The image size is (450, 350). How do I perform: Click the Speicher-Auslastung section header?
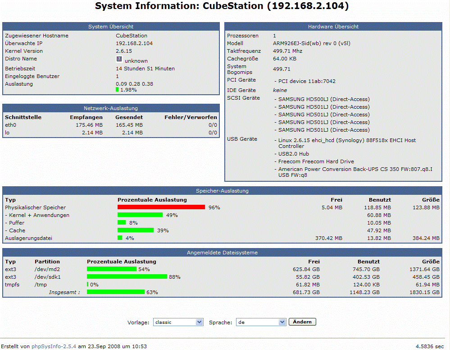[x=222, y=191]
